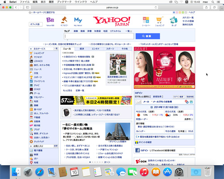Click the Facebook logo icon
Image resolution: width=224 pixels, height=179 pixels.
(138, 150)
